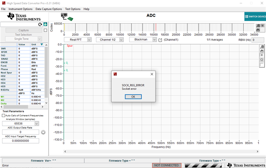266x168 pixels.
Task: Open the Channel 1/2 dropdown
Action: pos(121,40)
